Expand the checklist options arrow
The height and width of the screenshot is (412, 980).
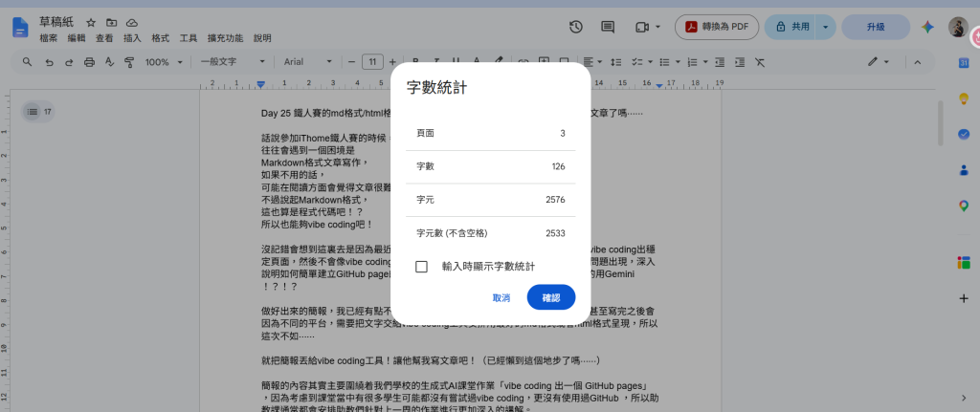click(x=650, y=62)
